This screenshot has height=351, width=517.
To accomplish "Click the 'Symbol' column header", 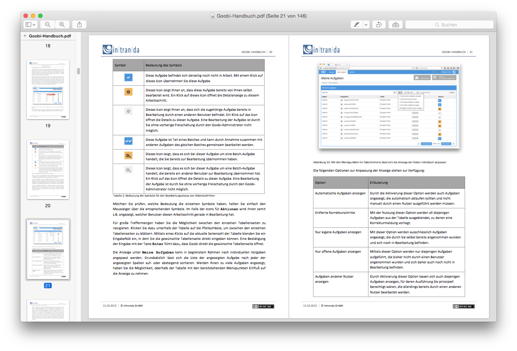I will pos(128,65).
